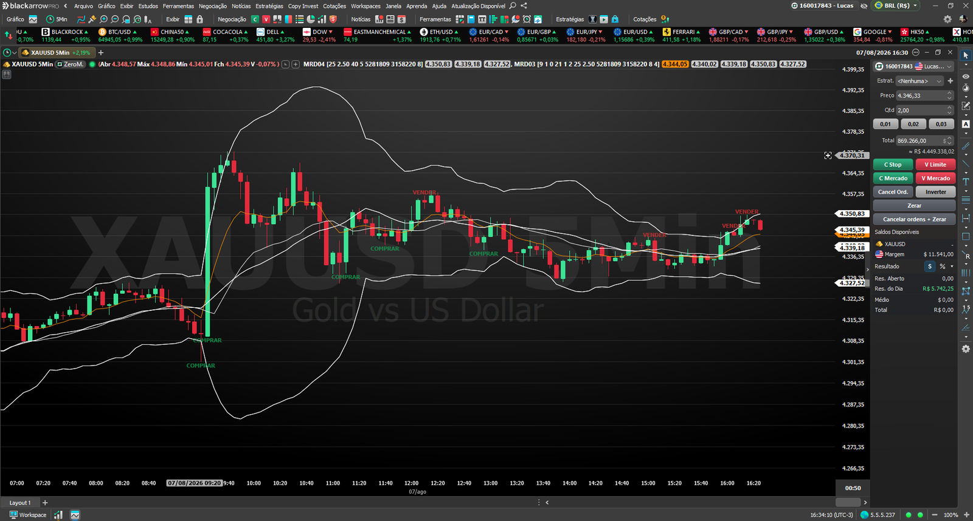Select the text drawing tool
The width and height of the screenshot is (973, 521).
click(966, 182)
